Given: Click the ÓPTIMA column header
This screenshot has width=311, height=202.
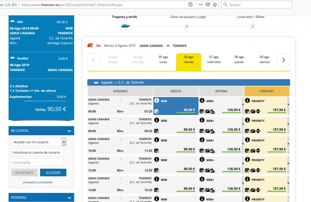Looking at the screenshot, I should click(x=221, y=91).
